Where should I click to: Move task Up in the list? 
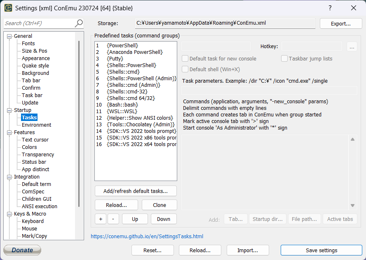coord(135,219)
